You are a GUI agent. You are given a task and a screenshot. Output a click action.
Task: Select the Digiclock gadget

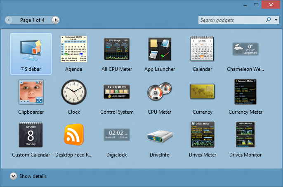coord(117,135)
